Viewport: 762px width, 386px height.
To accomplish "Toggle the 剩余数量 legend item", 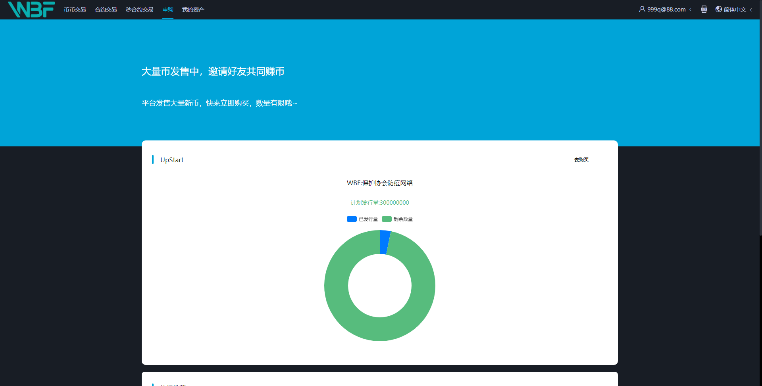I will point(397,219).
